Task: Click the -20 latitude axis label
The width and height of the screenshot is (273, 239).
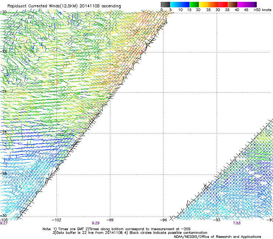Action: coord(3,12)
